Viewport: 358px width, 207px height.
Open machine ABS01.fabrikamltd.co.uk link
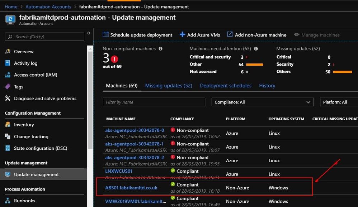tap(131, 188)
